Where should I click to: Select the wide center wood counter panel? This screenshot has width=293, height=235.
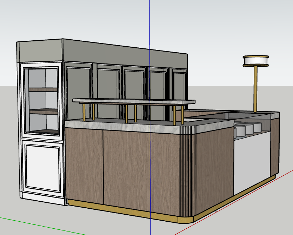141,173
